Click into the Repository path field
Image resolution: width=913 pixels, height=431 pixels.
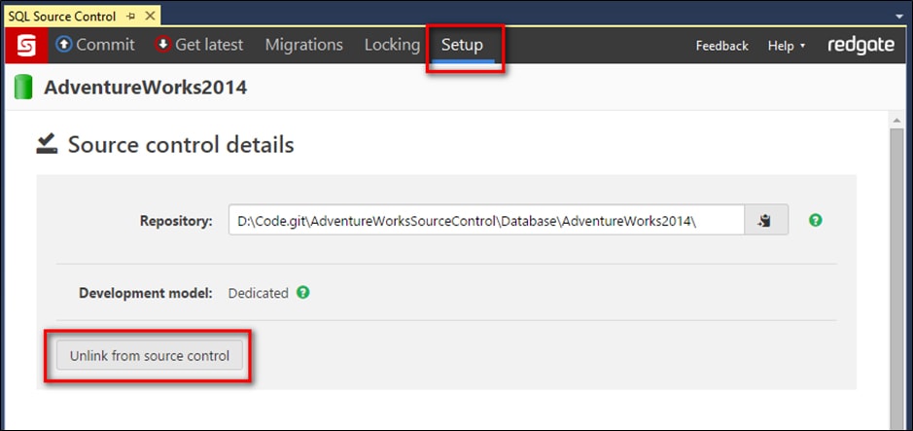coord(486,220)
